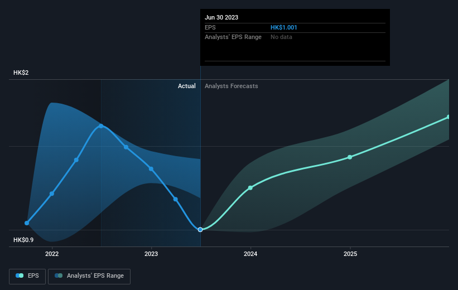Viewport: 458px width, 290px height.
Task: Toggle the EPS legend button
Action: pos(27,276)
